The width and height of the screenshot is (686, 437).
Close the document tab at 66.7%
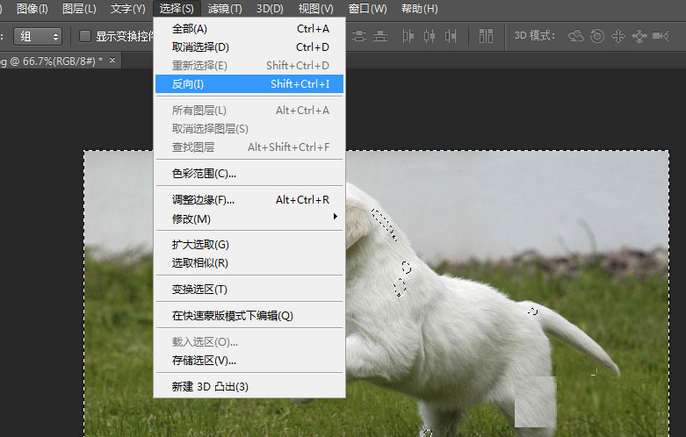(112, 61)
